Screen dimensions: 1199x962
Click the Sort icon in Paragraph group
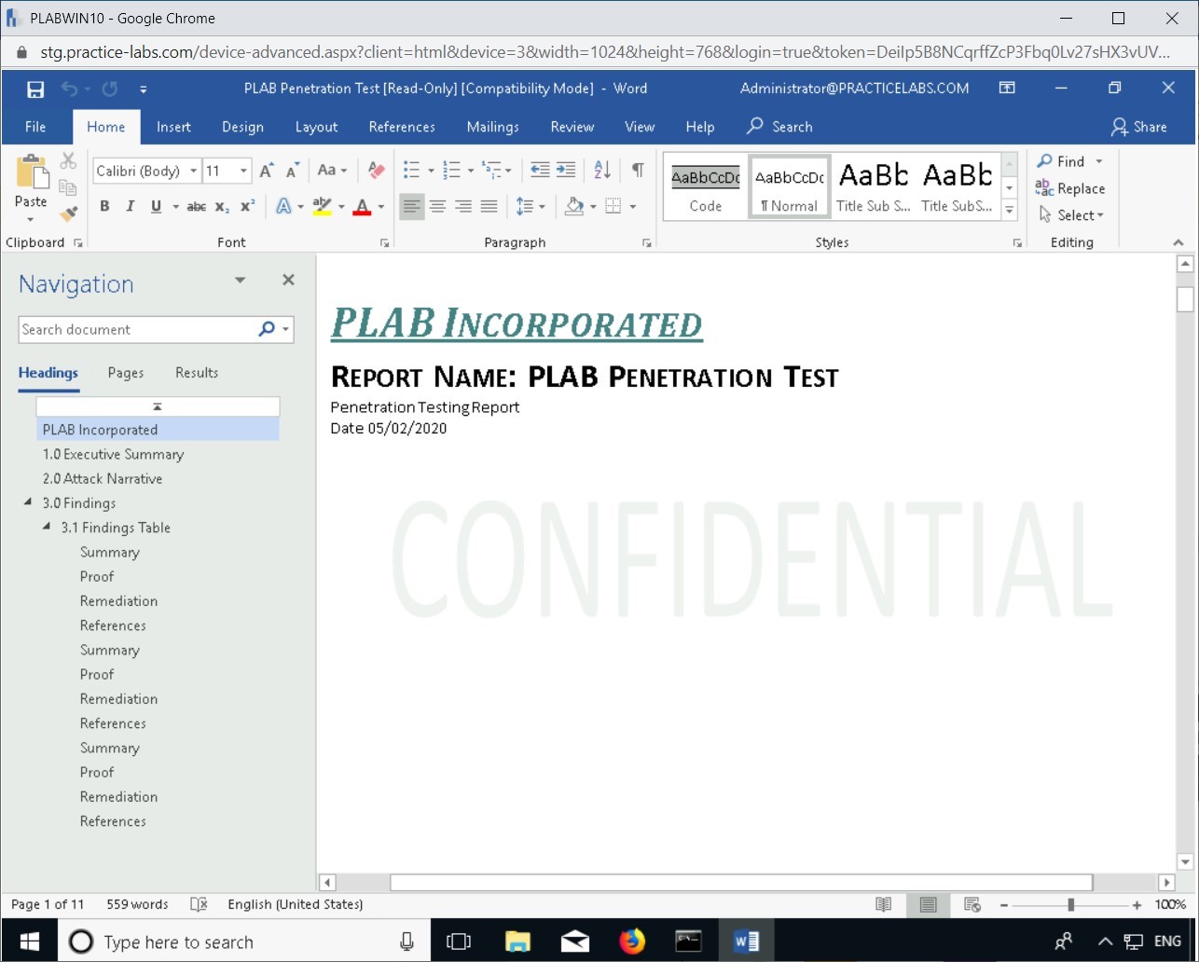[602, 170]
